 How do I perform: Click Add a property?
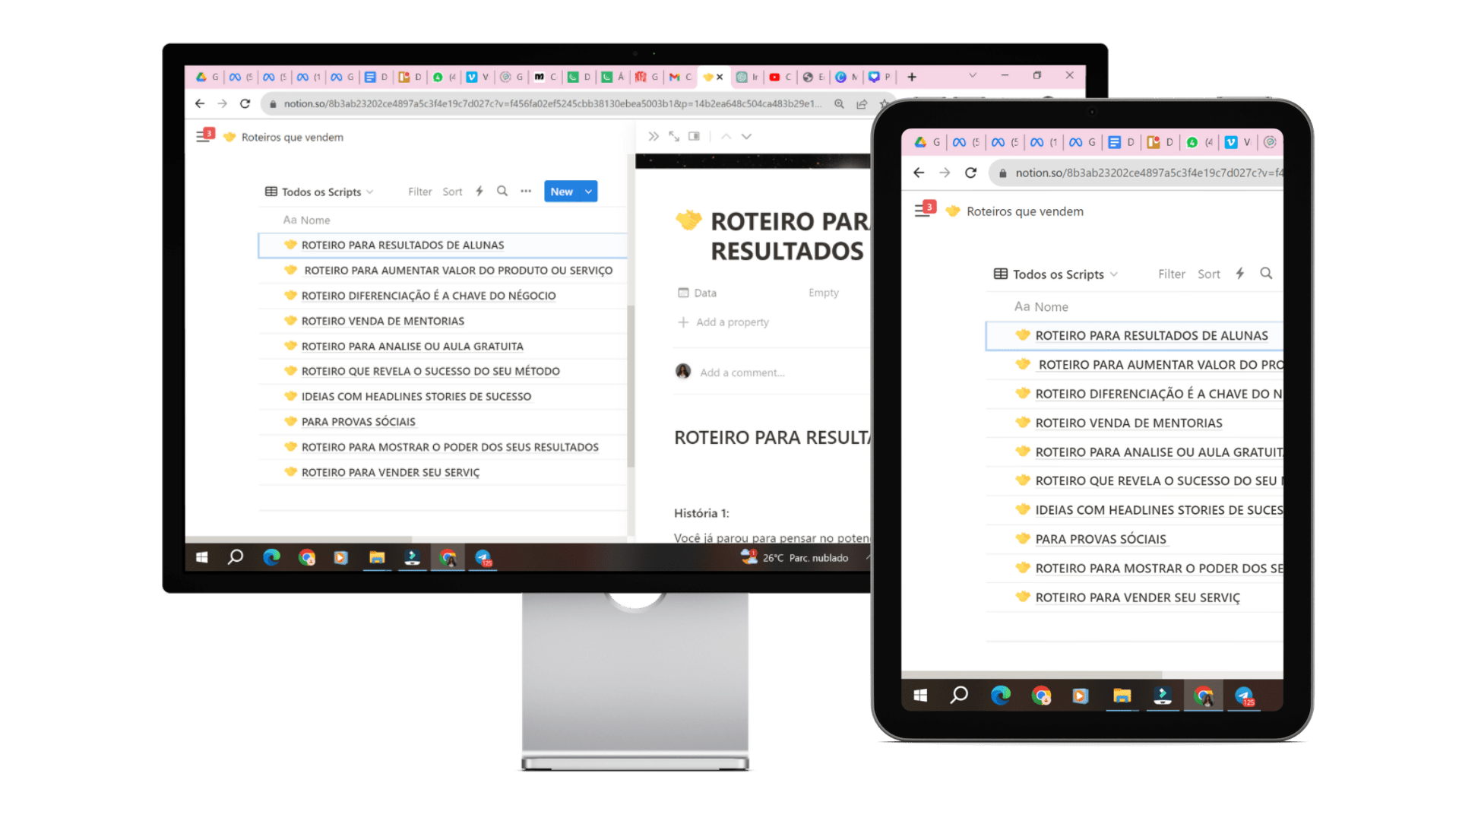(x=723, y=322)
